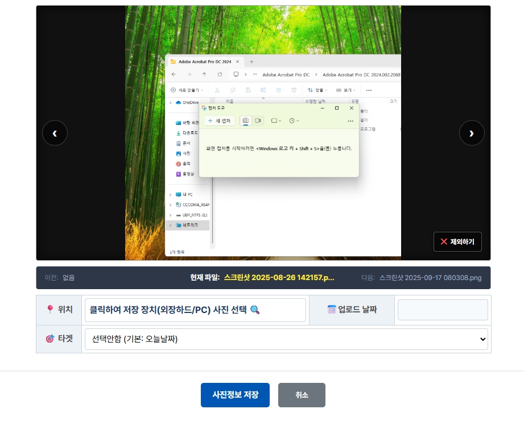Click the red X icon on 제외하기
524x434 pixels.
click(444, 241)
